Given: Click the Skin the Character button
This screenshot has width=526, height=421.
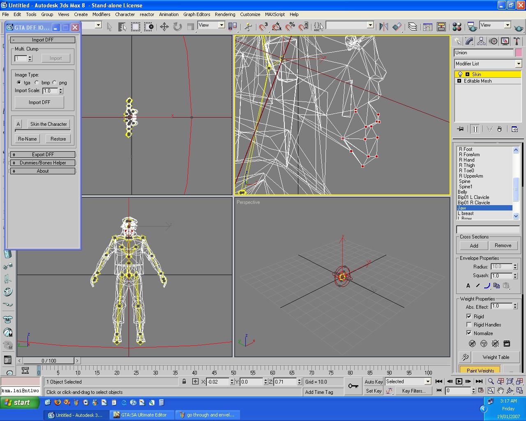Looking at the screenshot, I should point(48,124).
